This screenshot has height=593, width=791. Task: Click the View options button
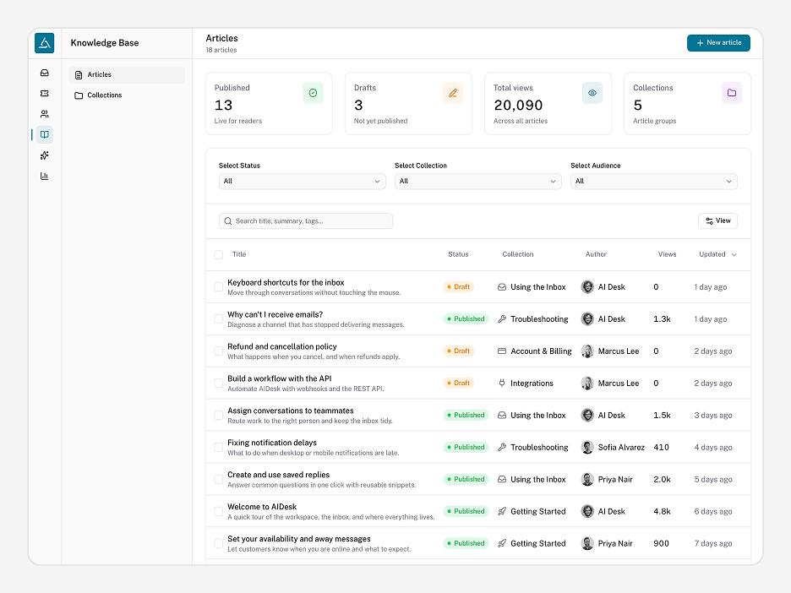[717, 220]
